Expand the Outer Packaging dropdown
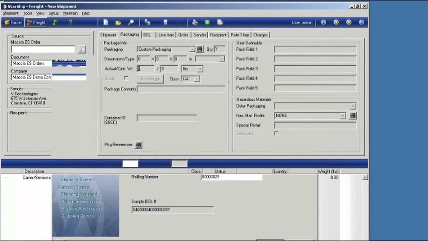Viewport: 428px width, 241px height. 353,106
